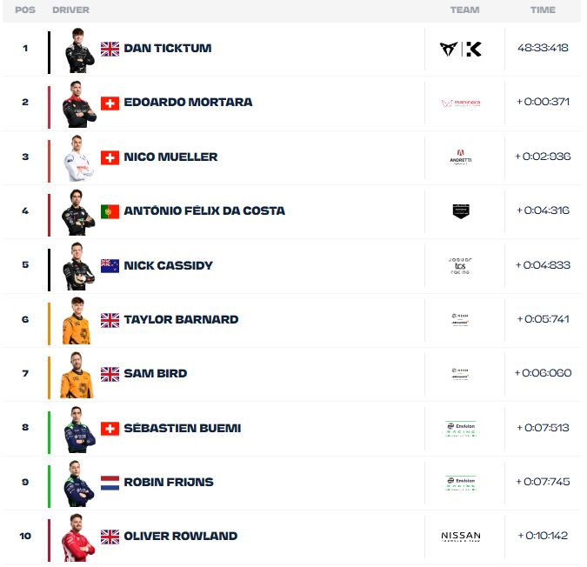Click the New Zealand flag beside Nick Cassidy

point(110,265)
